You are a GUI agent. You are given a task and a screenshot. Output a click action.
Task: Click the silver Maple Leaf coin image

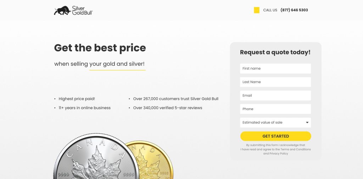tap(96, 159)
